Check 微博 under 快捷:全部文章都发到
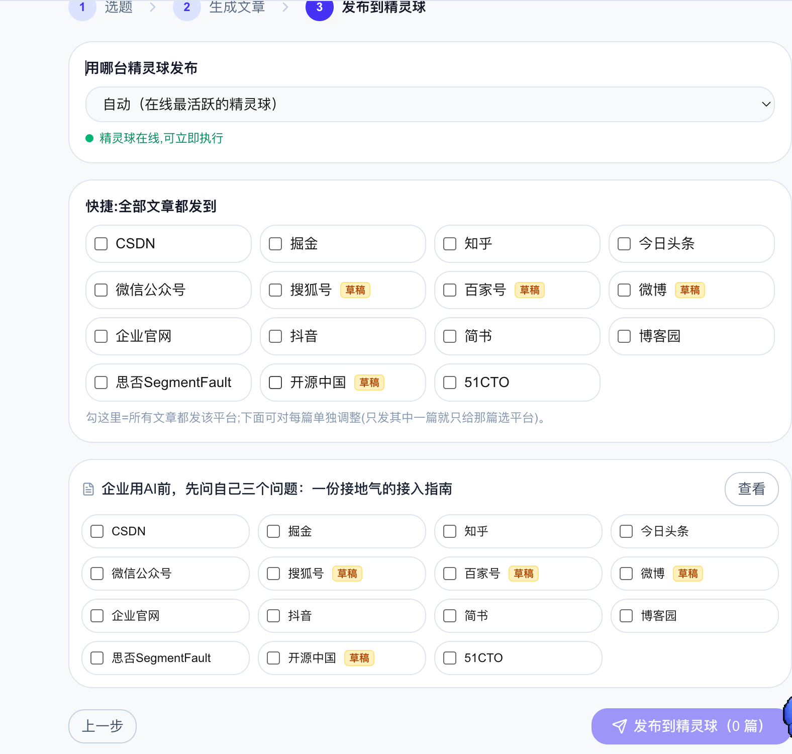This screenshot has height=754, width=792. (624, 290)
